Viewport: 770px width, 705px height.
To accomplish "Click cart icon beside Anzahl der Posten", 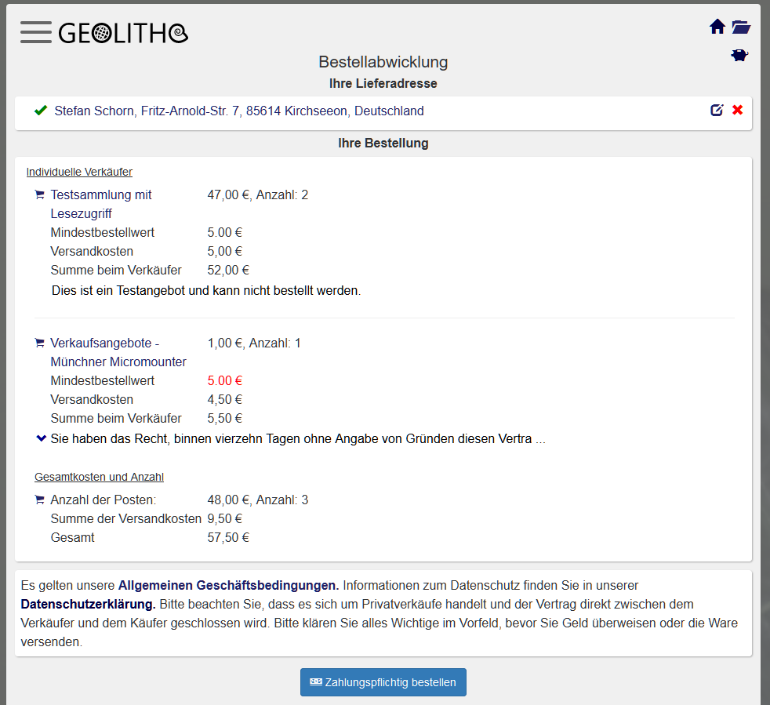I will [x=40, y=500].
